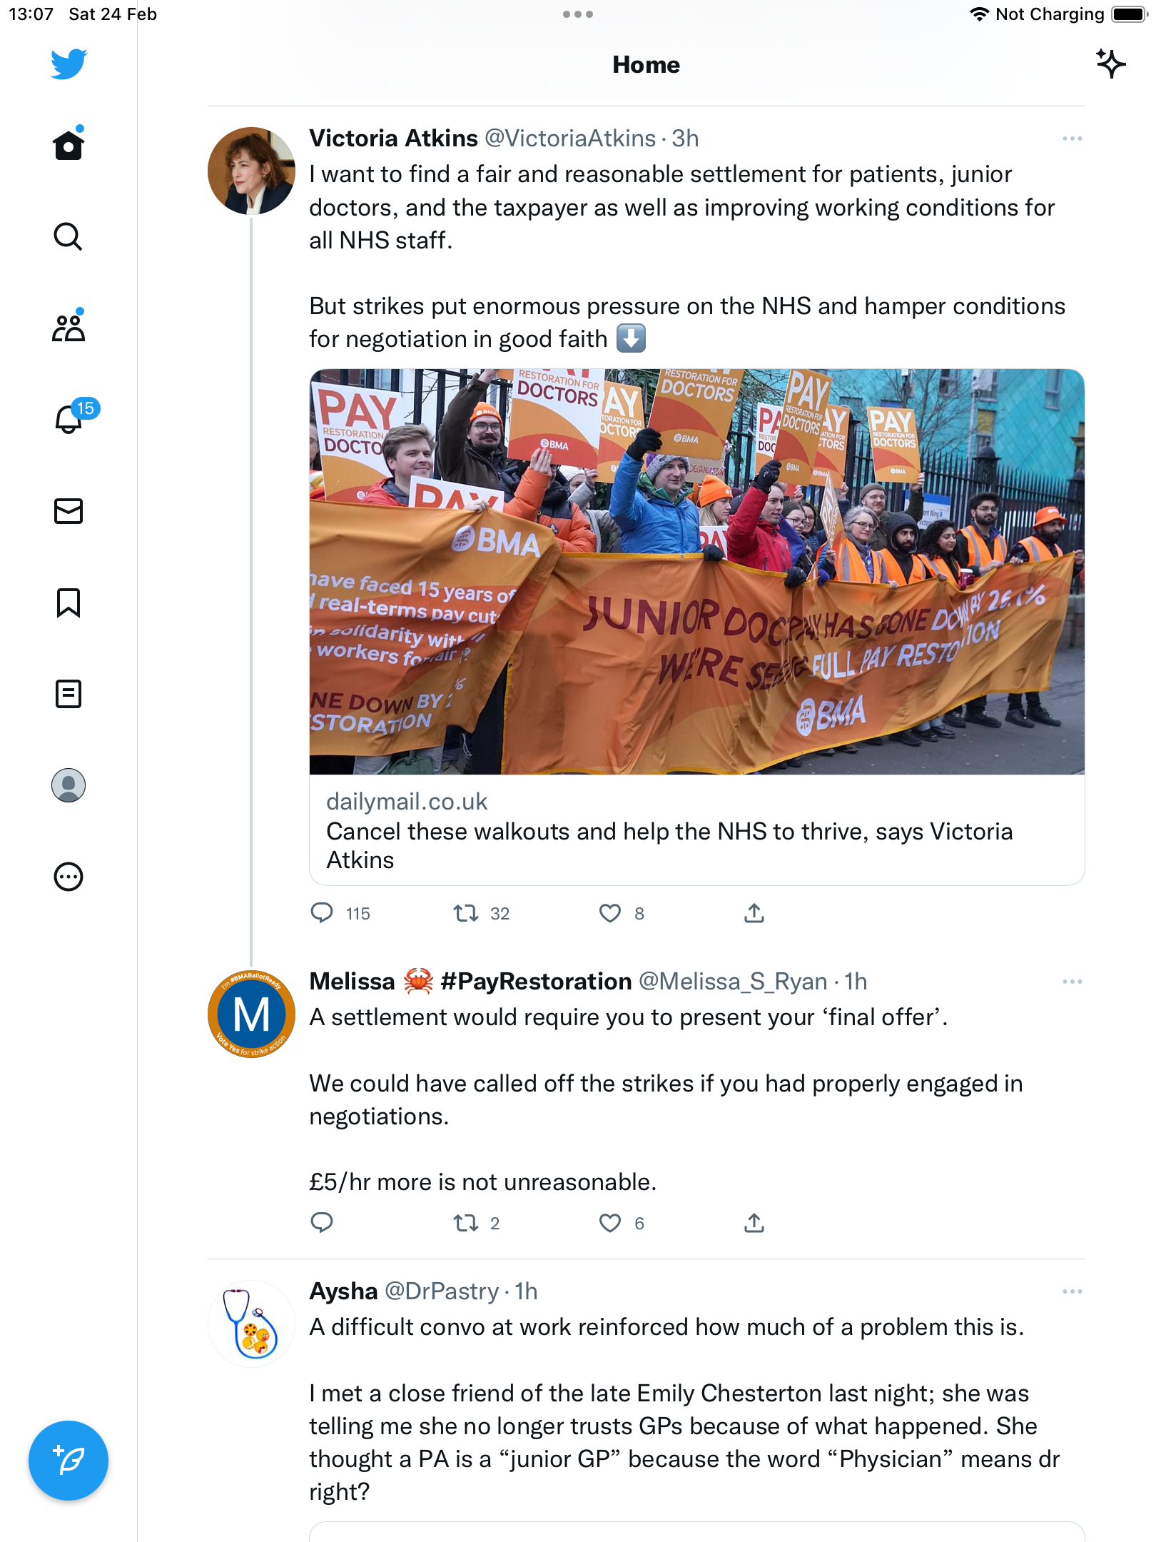The width and height of the screenshot is (1156, 1542).
Task: Open more options on Victoria Atkins' tweet
Action: tap(1072, 138)
